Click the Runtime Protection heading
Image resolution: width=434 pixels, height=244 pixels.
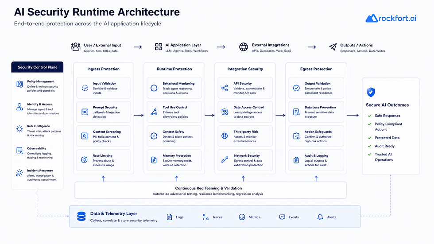[174, 69]
